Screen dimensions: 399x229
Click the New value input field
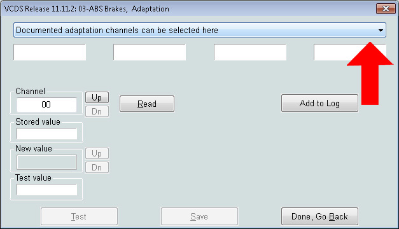point(46,162)
